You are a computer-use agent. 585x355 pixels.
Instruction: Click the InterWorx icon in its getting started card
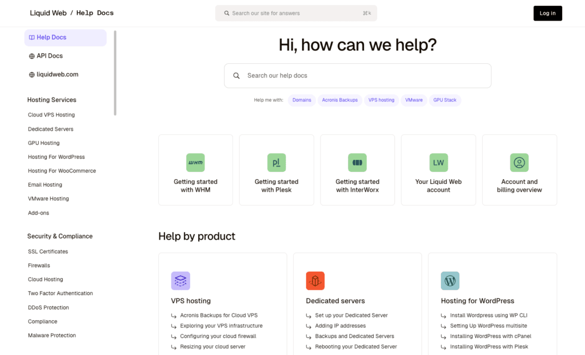[x=358, y=163]
